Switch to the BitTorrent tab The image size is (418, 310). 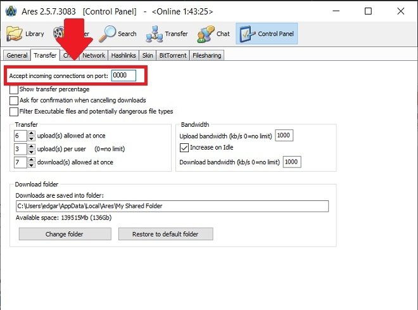173,56
